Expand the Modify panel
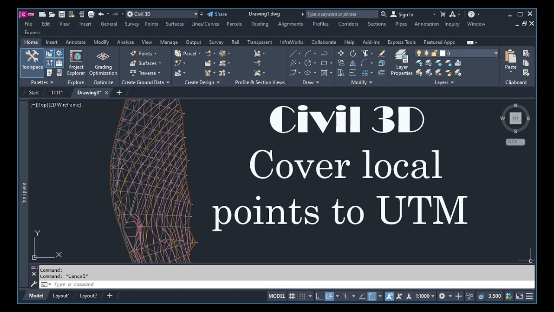 [x=362, y=82]
